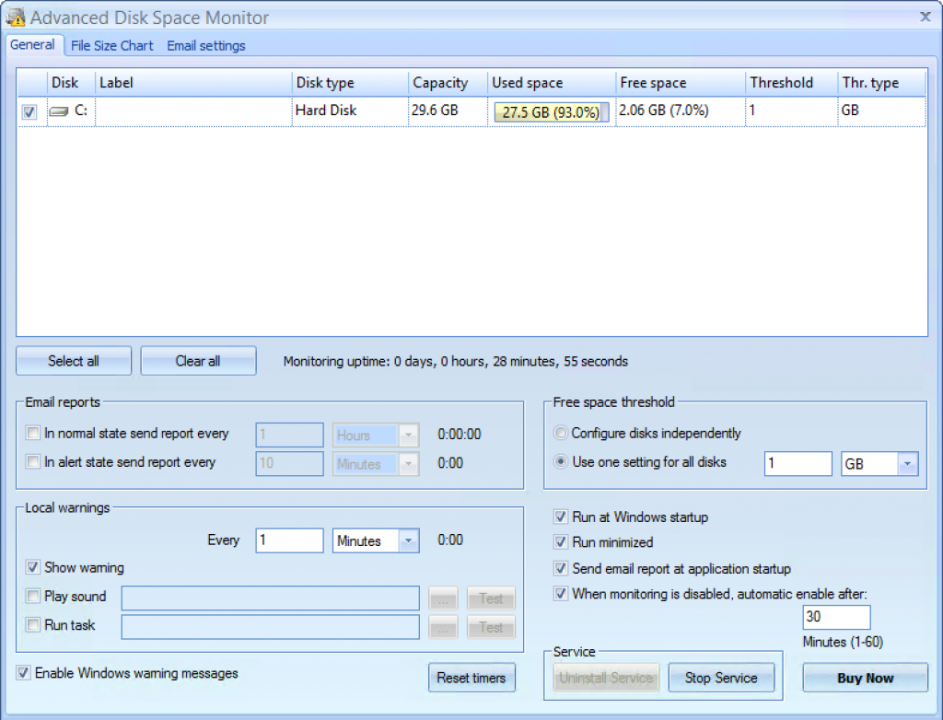Click the Buy Now button
This screenshot has height=720, width=943.
(x=865, y=679)
